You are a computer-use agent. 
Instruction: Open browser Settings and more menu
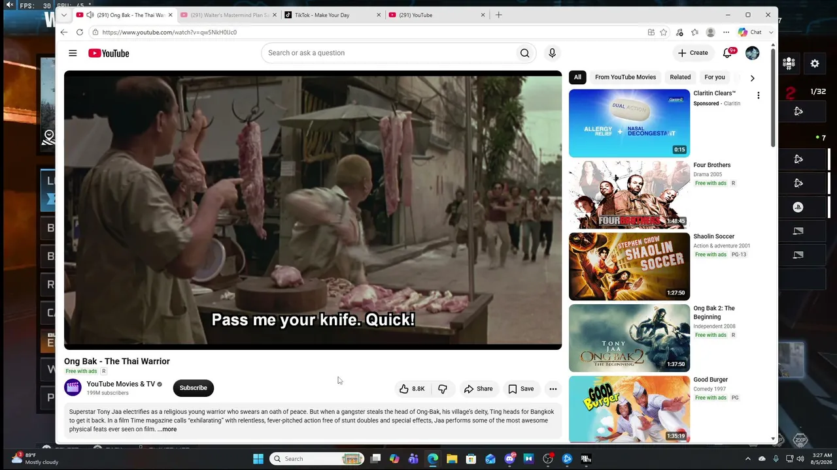click(x=726, y=32)
